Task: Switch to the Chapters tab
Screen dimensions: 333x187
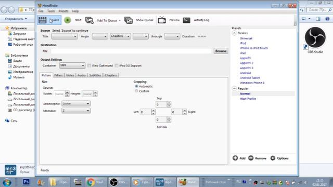Action: point(111,75)
